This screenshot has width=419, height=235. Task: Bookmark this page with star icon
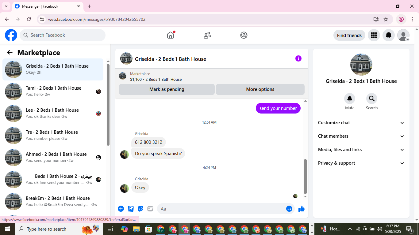click(x=386, y=19)
